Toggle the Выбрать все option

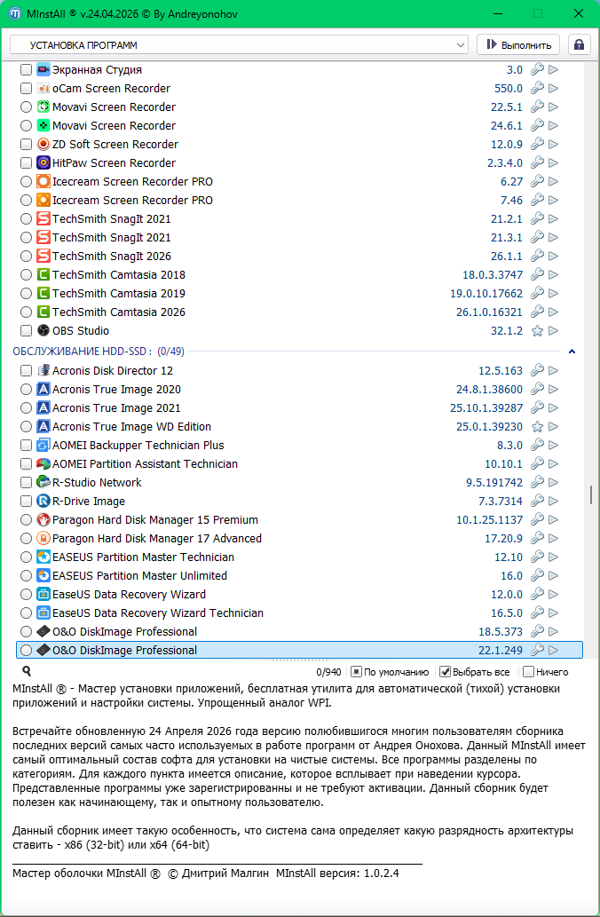click(x=446, y=672)
